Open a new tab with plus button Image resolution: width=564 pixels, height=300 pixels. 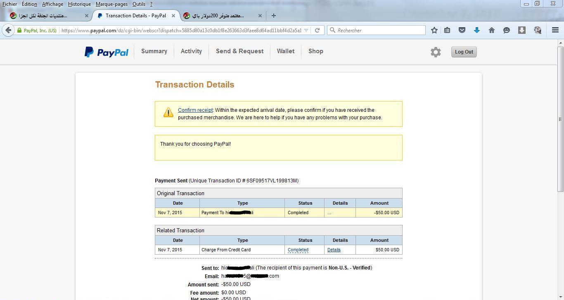click(273, 16)
